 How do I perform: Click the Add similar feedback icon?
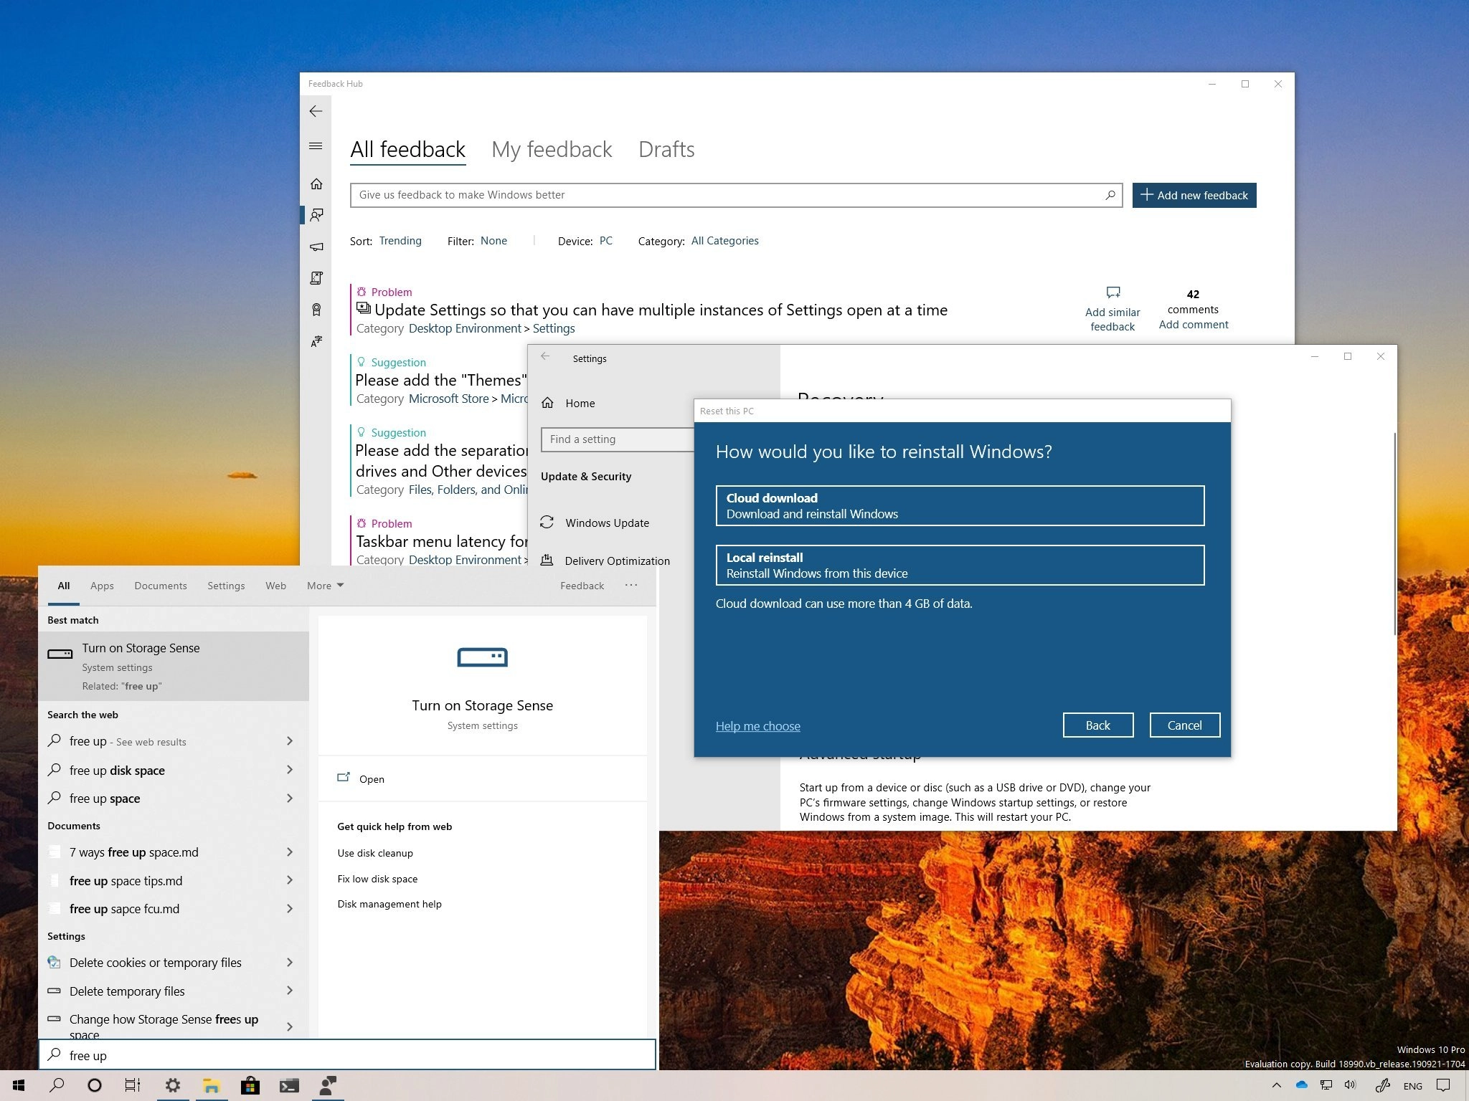(x=1113, y=292)
